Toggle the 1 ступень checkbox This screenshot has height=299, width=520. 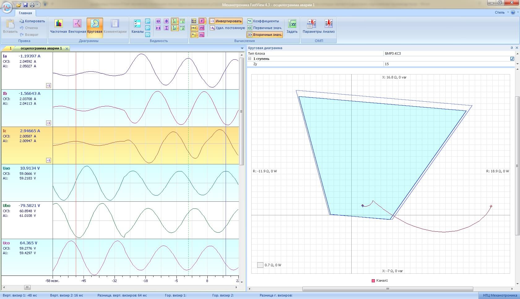[x=512, y=59]
